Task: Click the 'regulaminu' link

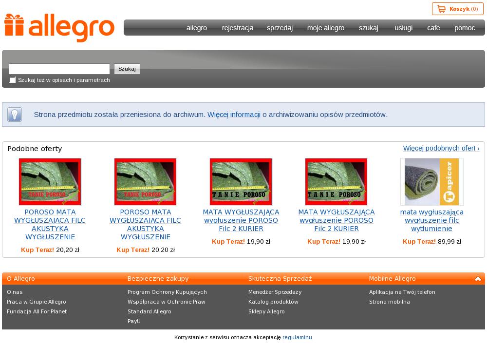Action: coord(297,337)
